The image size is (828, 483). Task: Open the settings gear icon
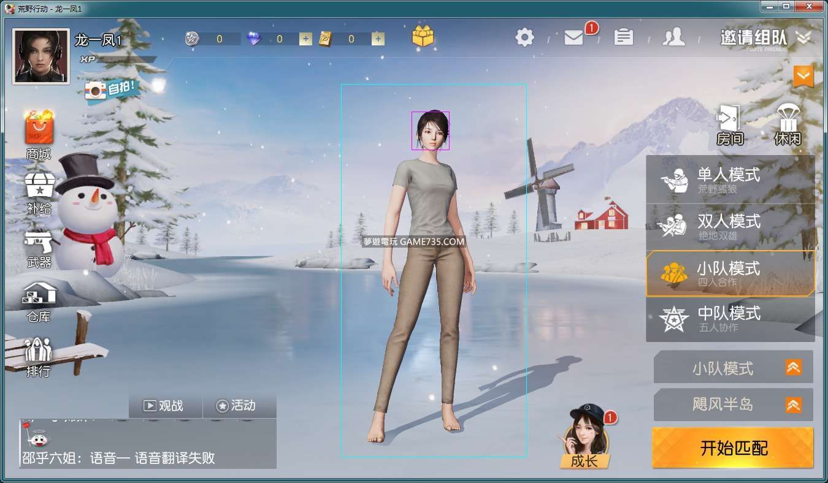pos(524,37)
